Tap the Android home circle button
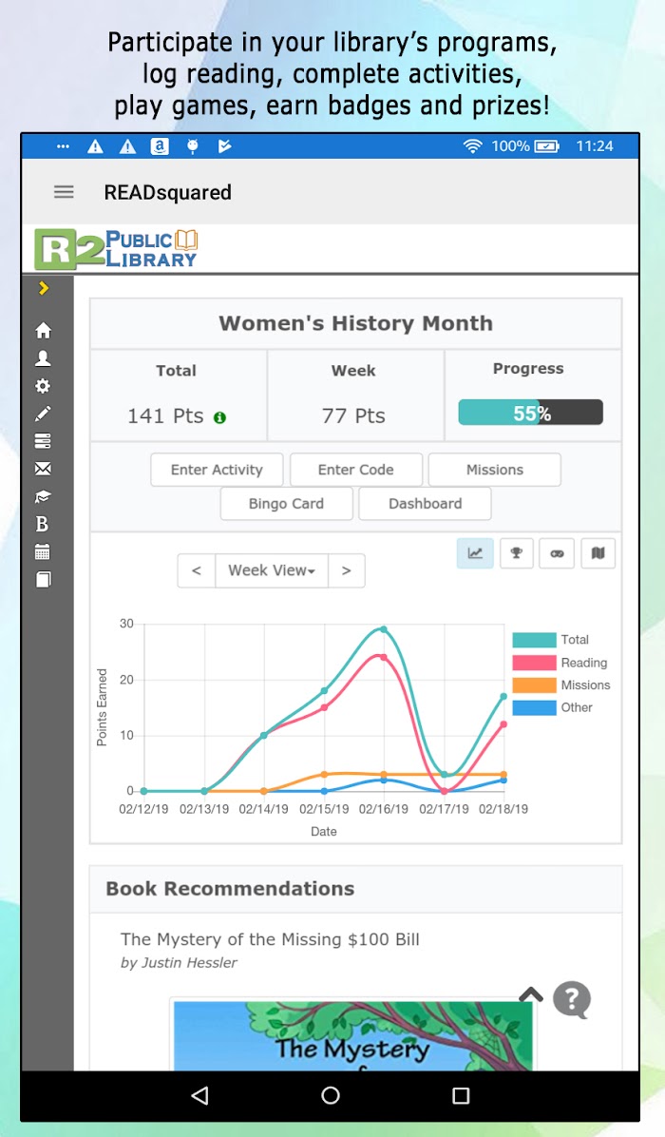665x1137 pixels. tap(331, 1095)
